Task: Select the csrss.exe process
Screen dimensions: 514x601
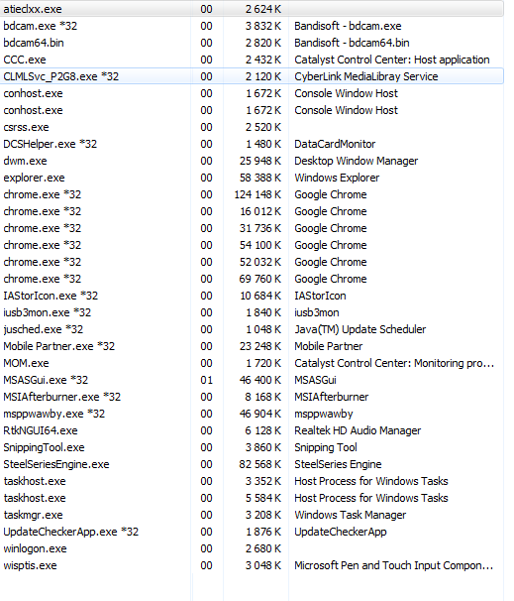Action: [252, 127]
